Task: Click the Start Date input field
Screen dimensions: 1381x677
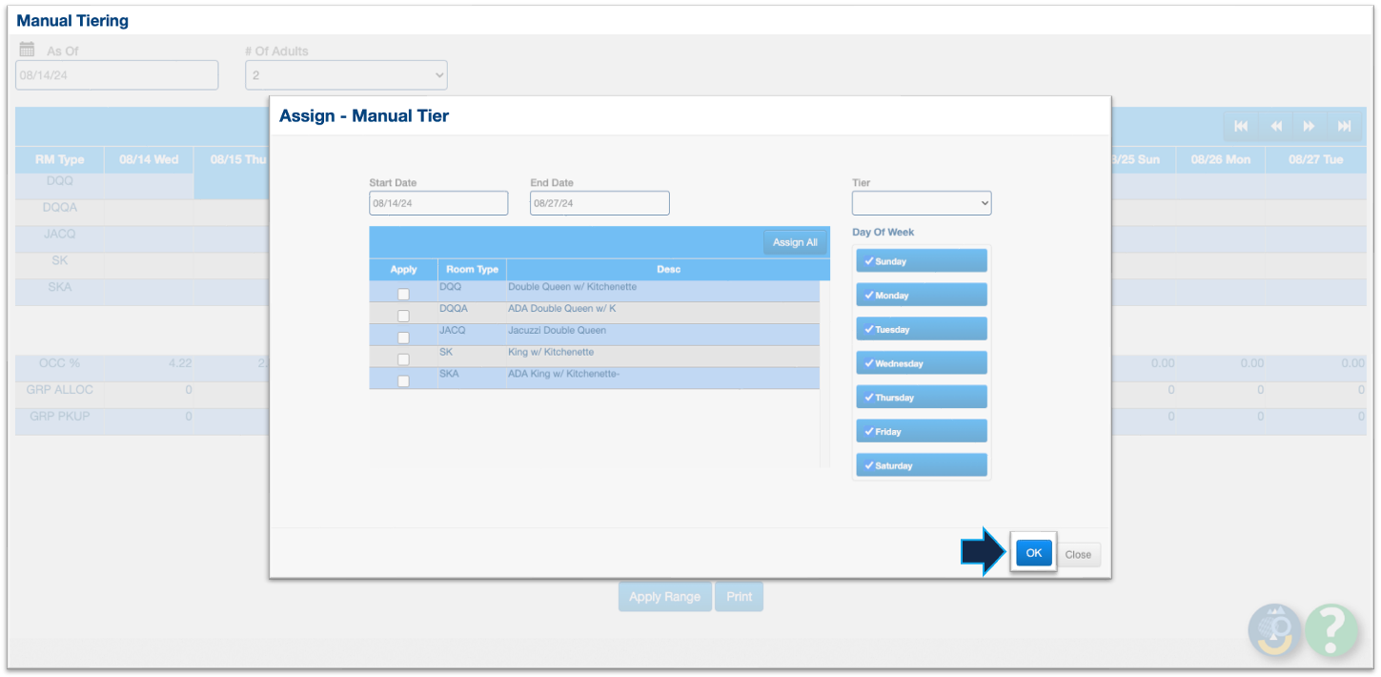Action: pos(438,203)
